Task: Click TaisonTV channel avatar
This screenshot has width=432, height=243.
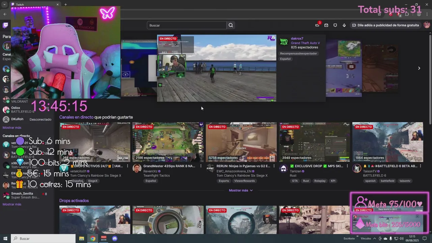Action: click(357, 168)
